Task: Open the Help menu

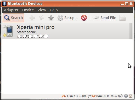Action: click(x=54, y=10)
